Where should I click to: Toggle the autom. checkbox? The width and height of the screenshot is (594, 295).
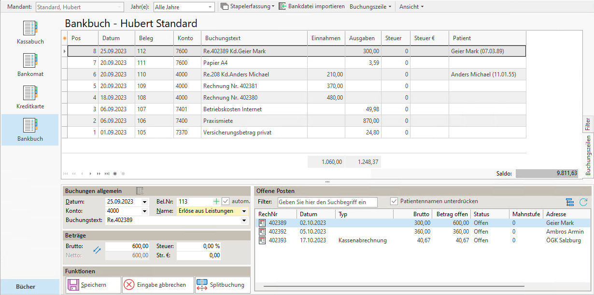[x=226, y=201]
